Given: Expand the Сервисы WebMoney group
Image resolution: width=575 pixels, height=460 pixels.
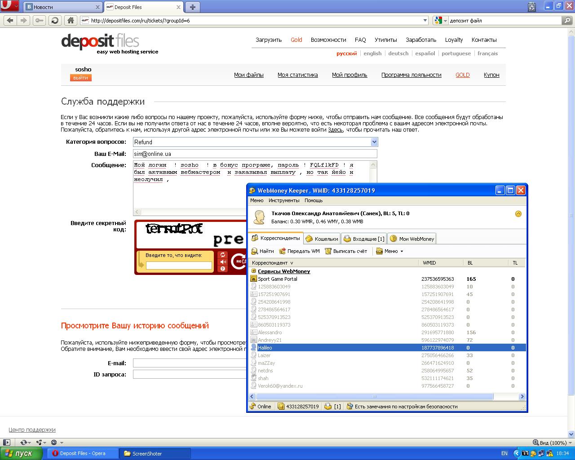Looking at the screenshot, I should (x=254, y=271).
